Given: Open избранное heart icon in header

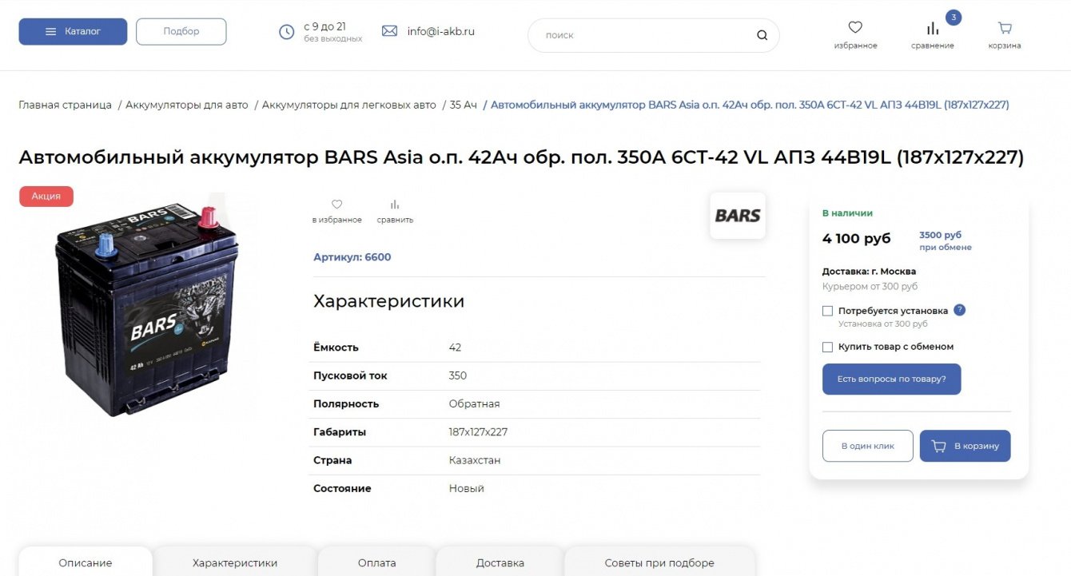Looking at the screenshot, I should 855,27.
